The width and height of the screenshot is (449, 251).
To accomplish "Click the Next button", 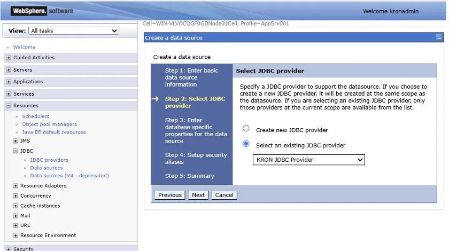I will tap(198, 195).
